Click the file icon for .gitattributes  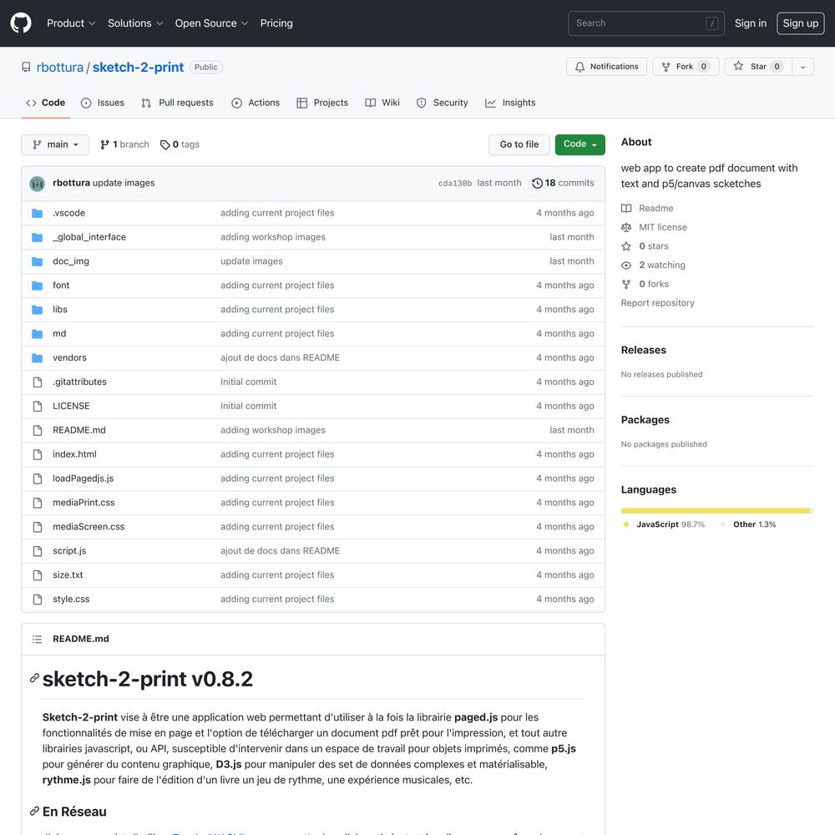click(38, 382)
